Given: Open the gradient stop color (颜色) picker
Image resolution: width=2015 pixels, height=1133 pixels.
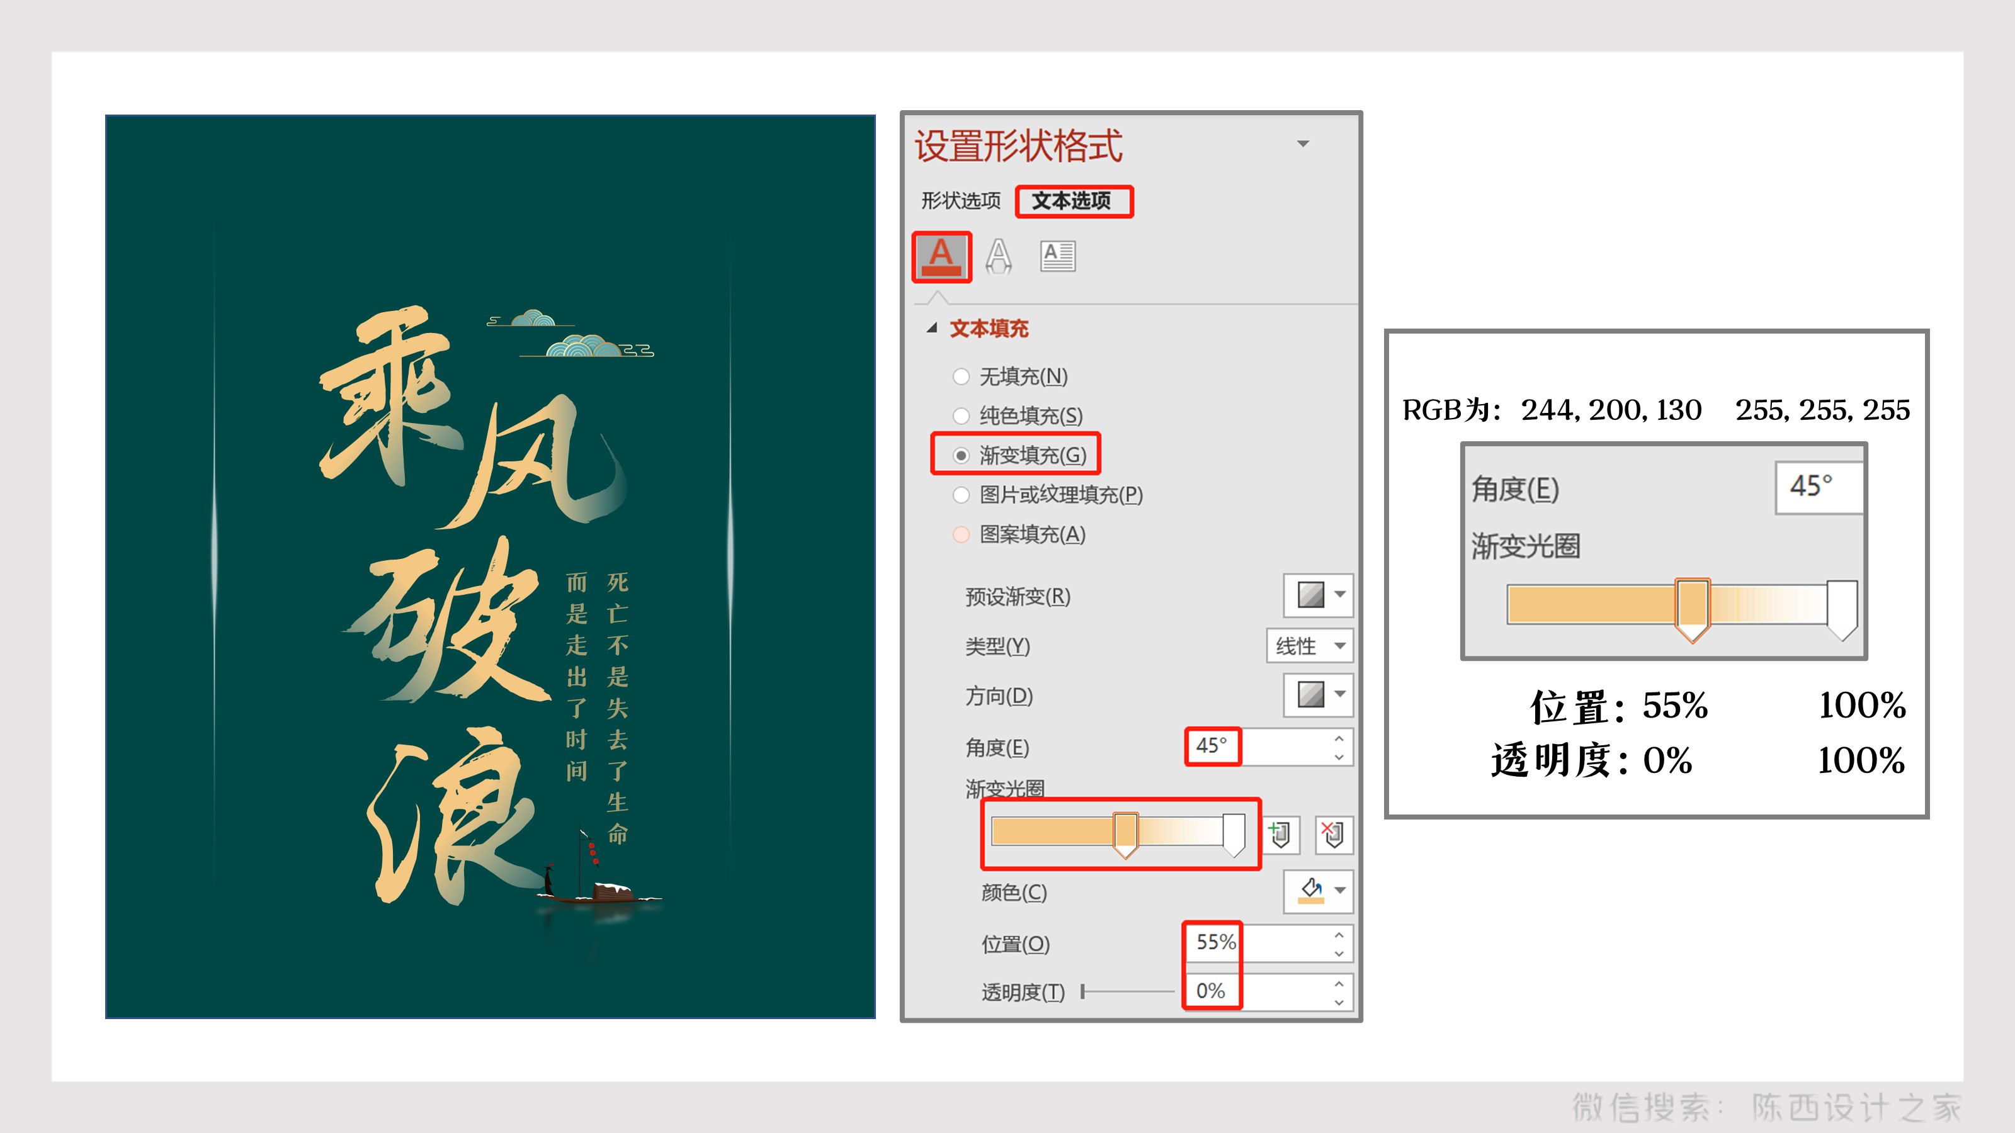Looking at the screenshot, I should coord(1318,891).
